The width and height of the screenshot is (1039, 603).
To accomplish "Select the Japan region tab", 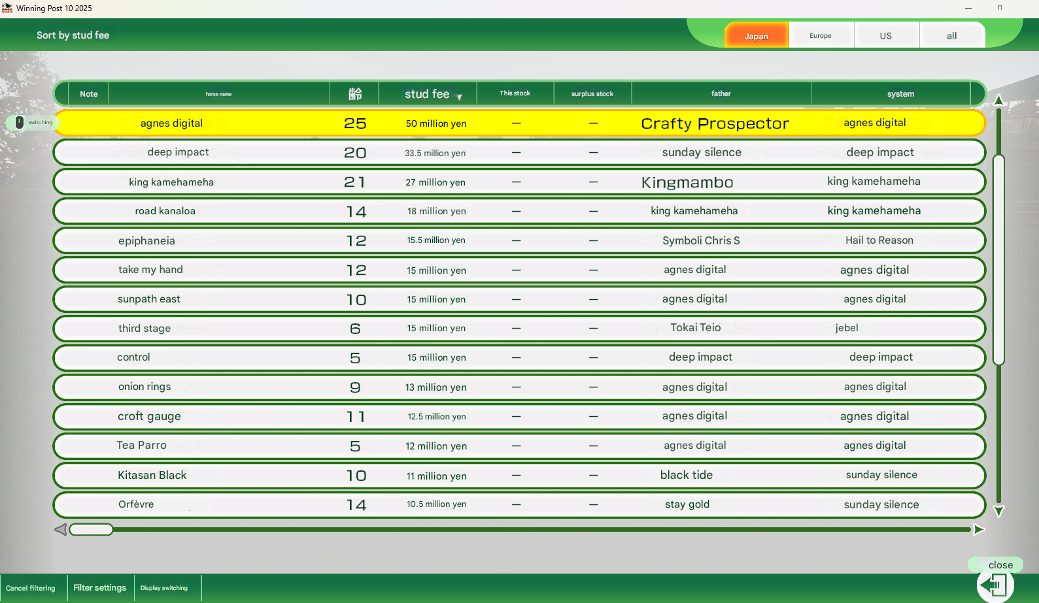I will pyautogui.click(x=757, y=36).
